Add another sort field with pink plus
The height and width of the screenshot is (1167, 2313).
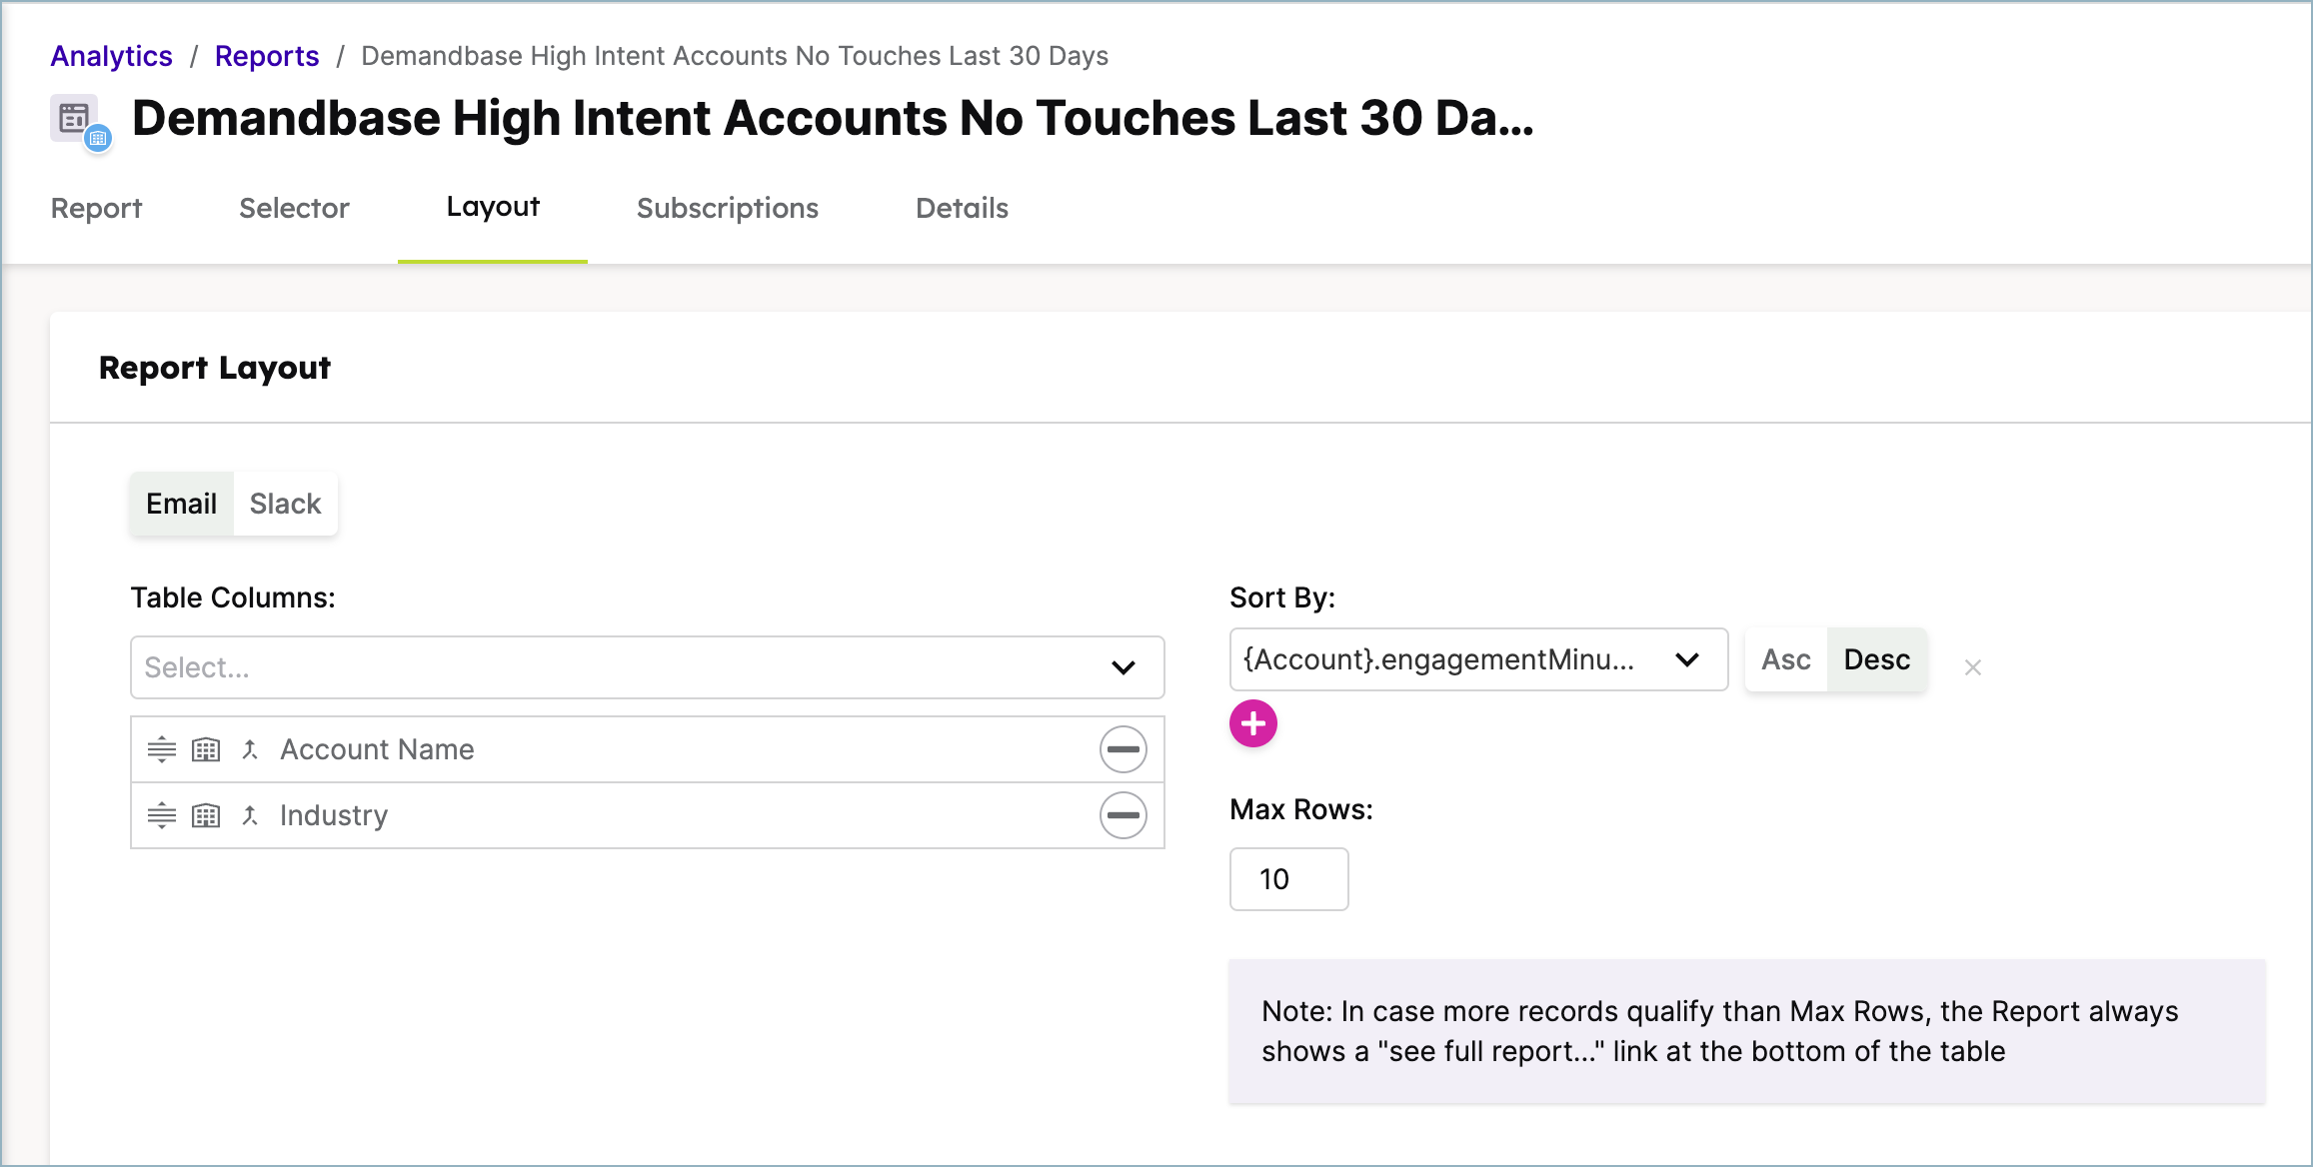click(x=1253, y=723)
